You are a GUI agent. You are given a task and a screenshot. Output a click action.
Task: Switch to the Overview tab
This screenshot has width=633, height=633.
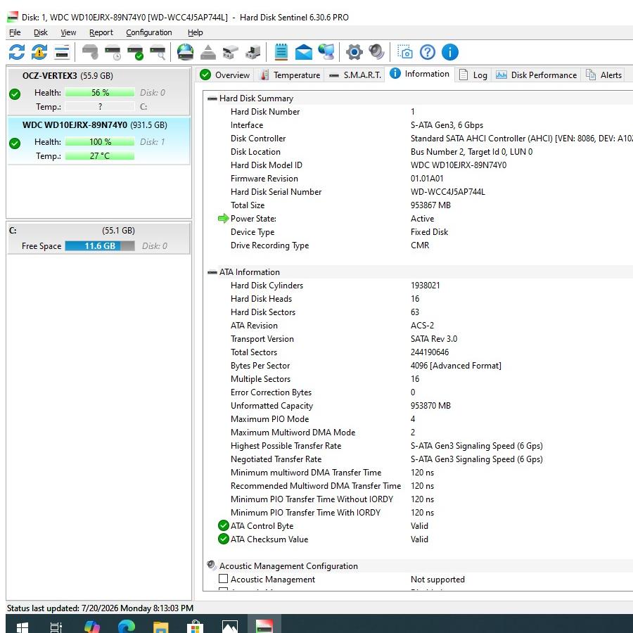click(225, 75)
